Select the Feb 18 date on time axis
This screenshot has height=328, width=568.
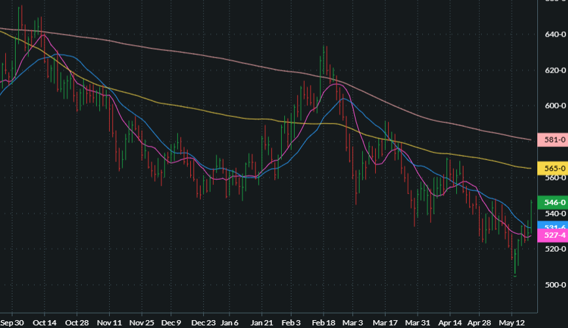(322, 322)
